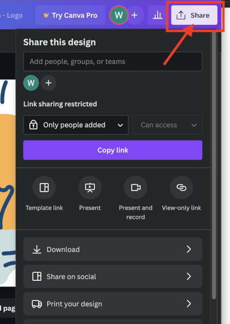Click the share panel vertical scrollbar
Image resolution: width=230 pixels, height=324 pixels.
click(214, 163)
